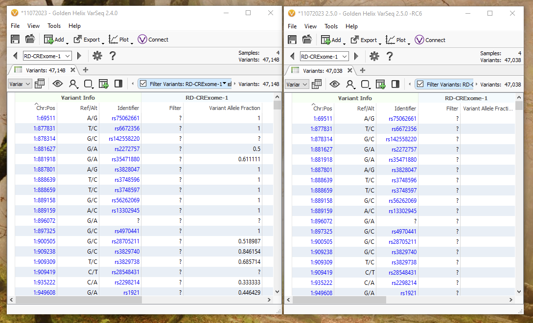Go to next sample in VarSeq 2.4.0
The image size is (533, 323).
pyautogui.click(x=80, y=56)
